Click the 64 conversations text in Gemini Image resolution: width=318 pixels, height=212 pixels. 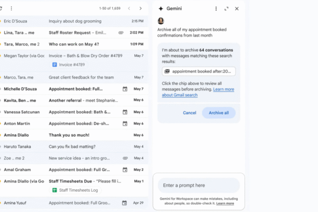pos(216,50)
